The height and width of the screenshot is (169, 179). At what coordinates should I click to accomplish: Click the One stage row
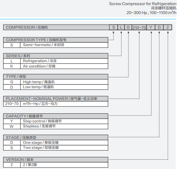(56, 143)
